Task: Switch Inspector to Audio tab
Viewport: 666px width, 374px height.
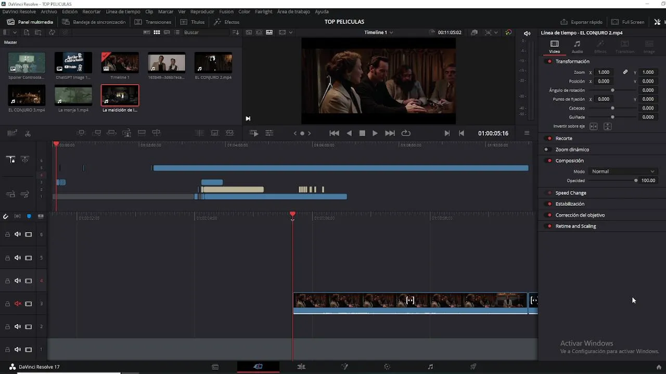Action: (577, 47)
